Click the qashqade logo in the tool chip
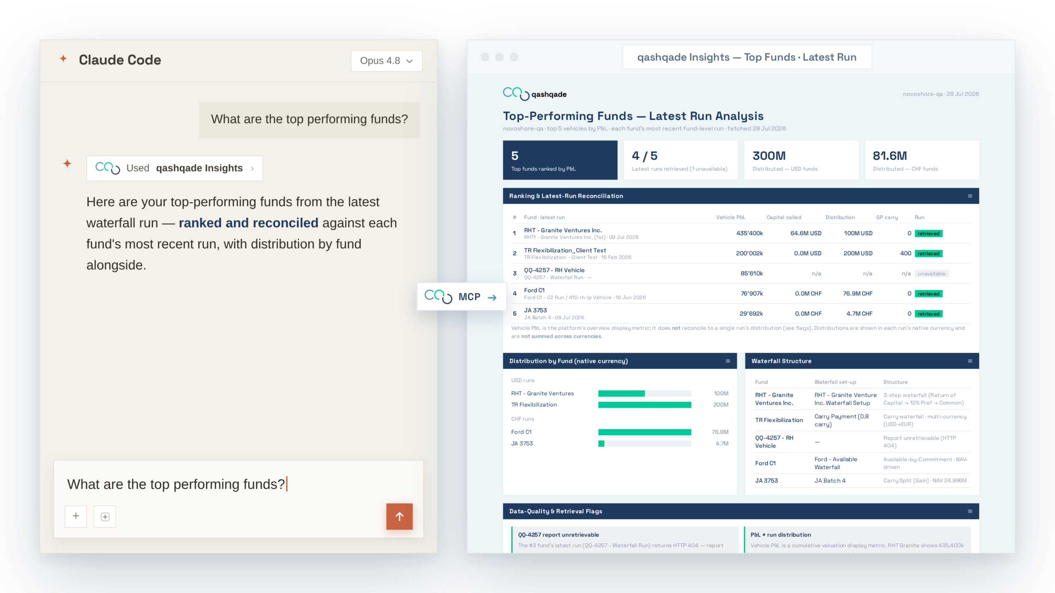 (x=108, y=168)
